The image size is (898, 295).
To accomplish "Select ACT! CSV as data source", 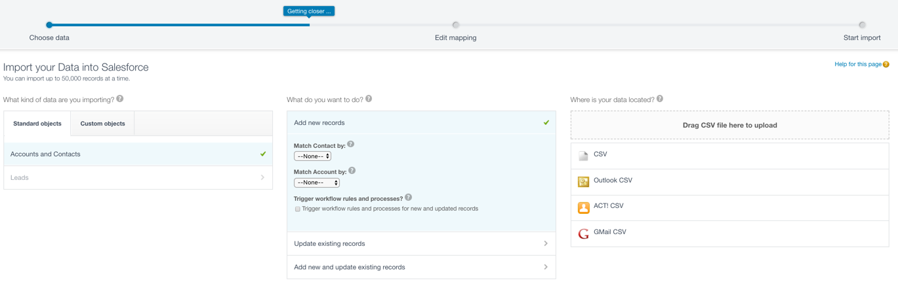I will pos(730,208).
